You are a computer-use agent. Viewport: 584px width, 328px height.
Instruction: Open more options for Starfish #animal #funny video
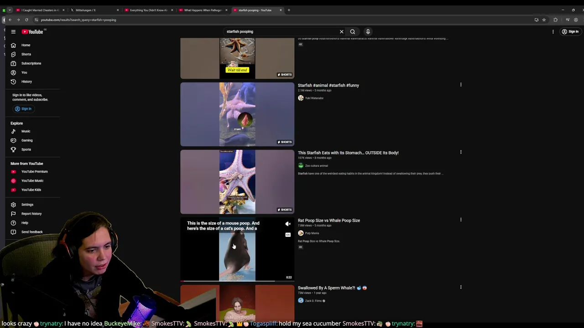tap(461, 85)
